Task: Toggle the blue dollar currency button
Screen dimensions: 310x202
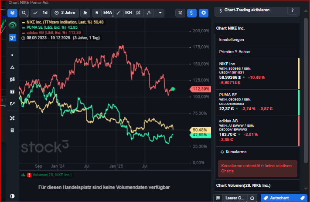Action: pyautogui.click(x=192, y=13)
